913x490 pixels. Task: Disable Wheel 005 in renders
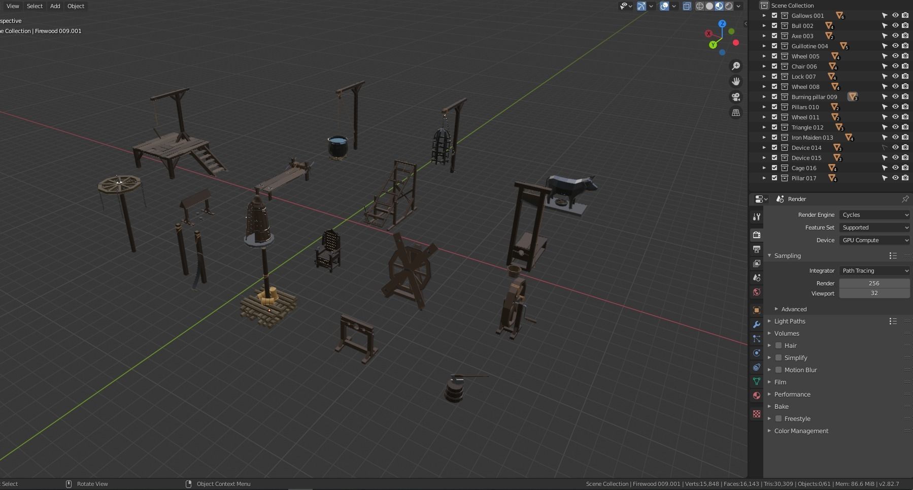click(x=905, y=56)
